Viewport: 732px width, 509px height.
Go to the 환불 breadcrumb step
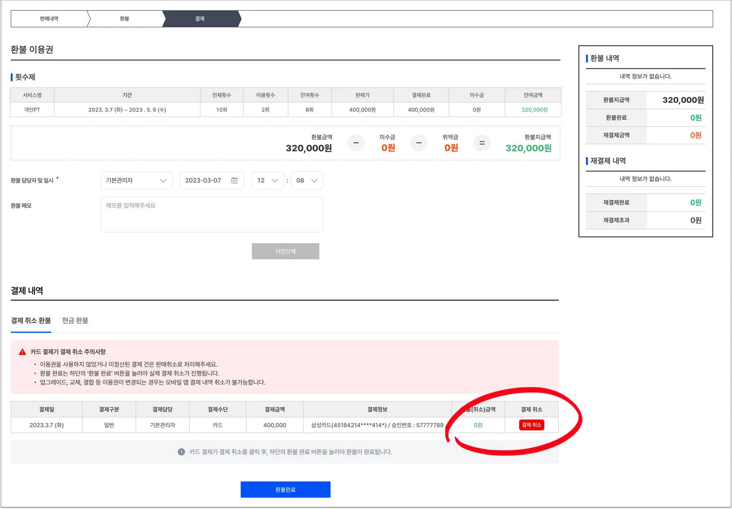pyautogui.click(x=124, y=19)
